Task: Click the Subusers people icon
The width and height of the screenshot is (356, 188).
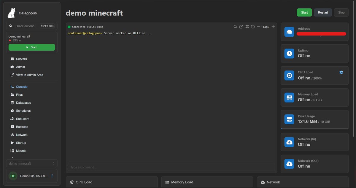Action: pyautogui.click(x=12, y=119)
